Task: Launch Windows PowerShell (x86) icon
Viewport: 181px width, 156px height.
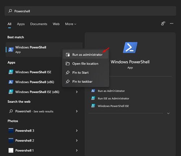Action: coord(11,82)
